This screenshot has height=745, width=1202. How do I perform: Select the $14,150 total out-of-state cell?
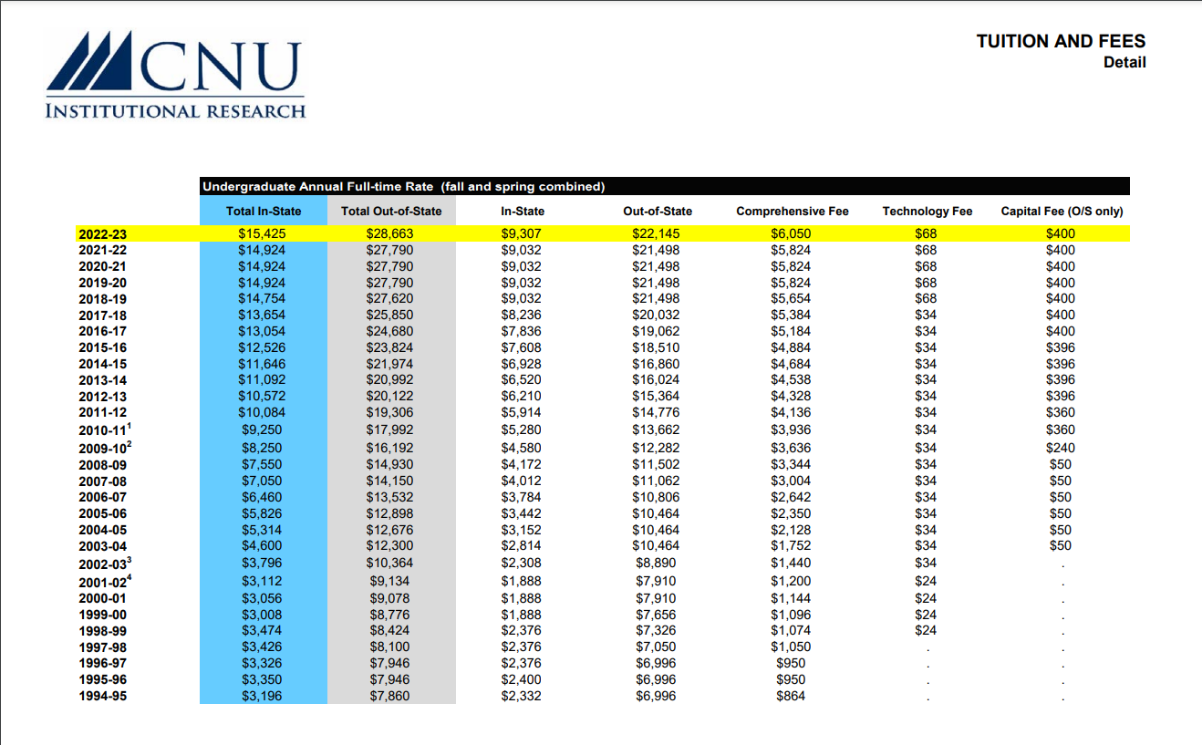point(389,481)
